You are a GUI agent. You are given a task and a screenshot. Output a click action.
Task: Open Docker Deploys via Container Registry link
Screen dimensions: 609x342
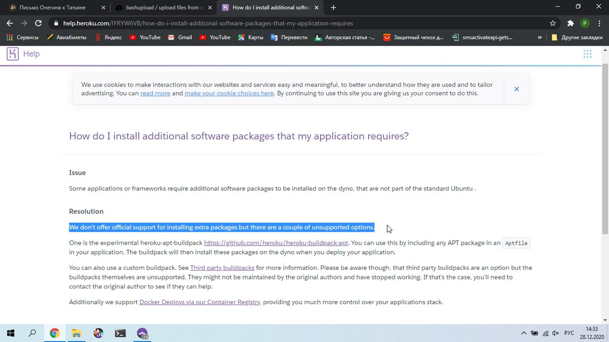[200, 302]
